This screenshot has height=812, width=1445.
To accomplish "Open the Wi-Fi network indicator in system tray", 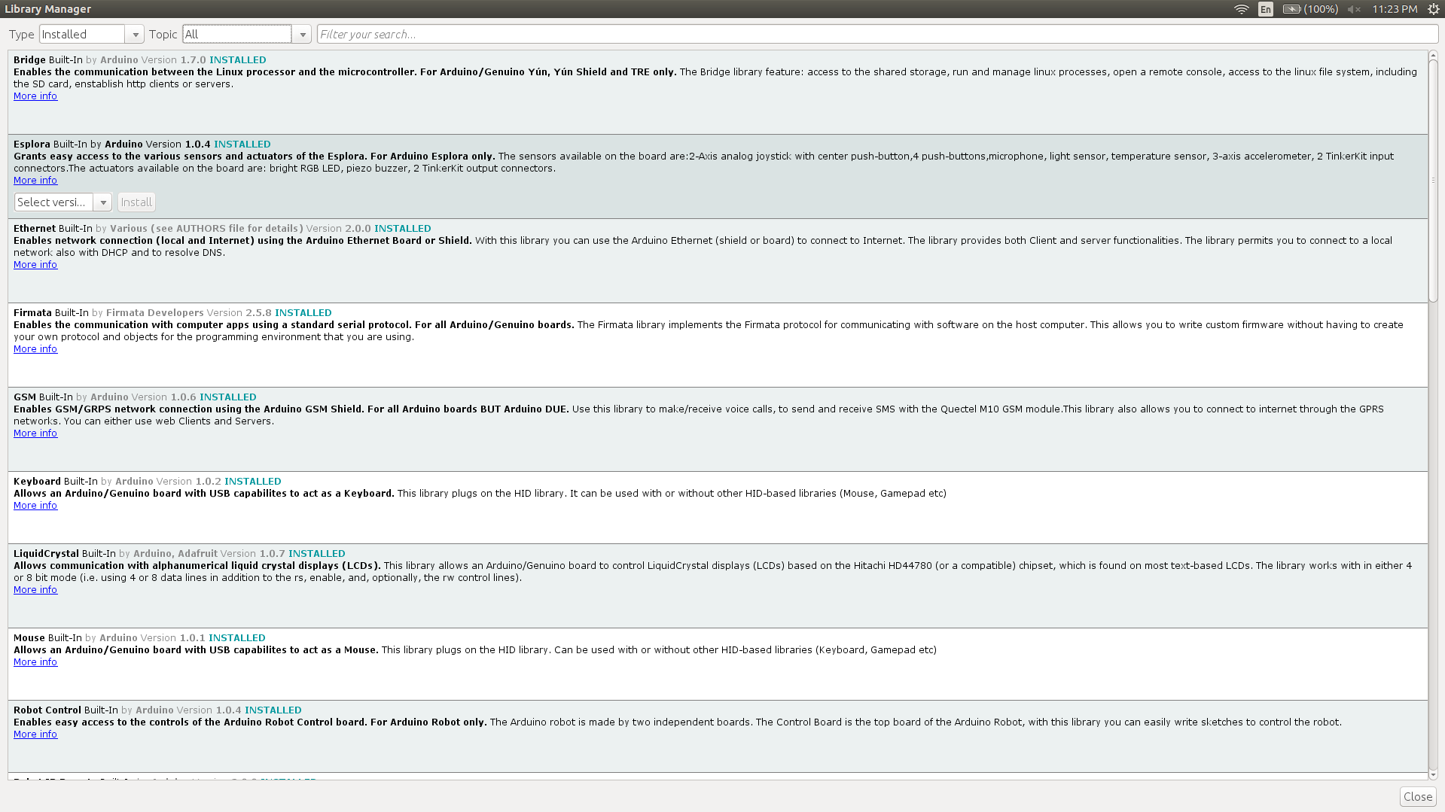I will (1240, 9).
